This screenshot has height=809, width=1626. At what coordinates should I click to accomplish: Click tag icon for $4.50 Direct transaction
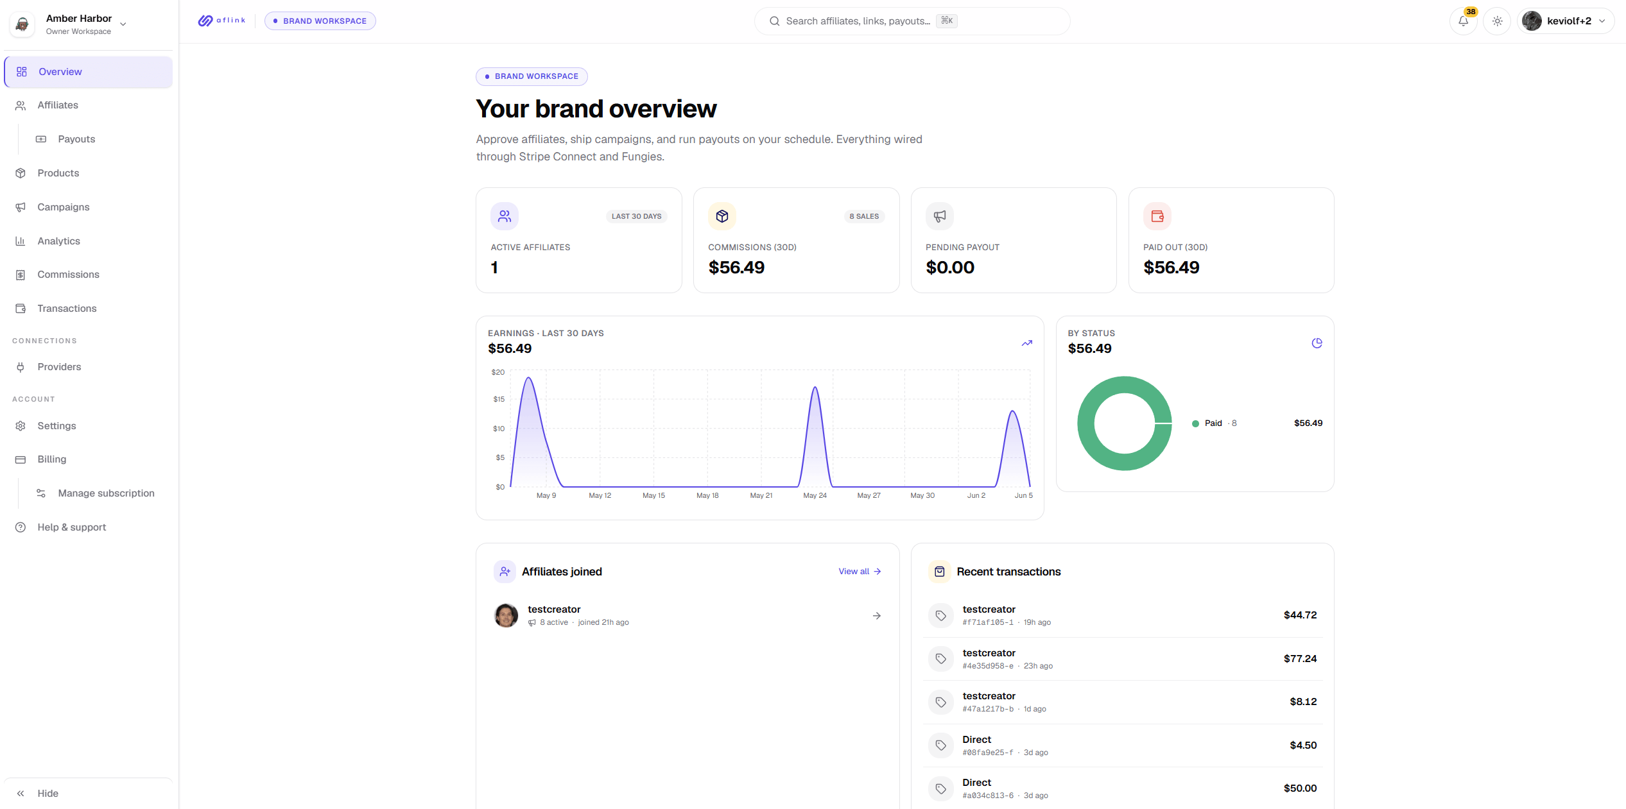click(x=941, y=745)
